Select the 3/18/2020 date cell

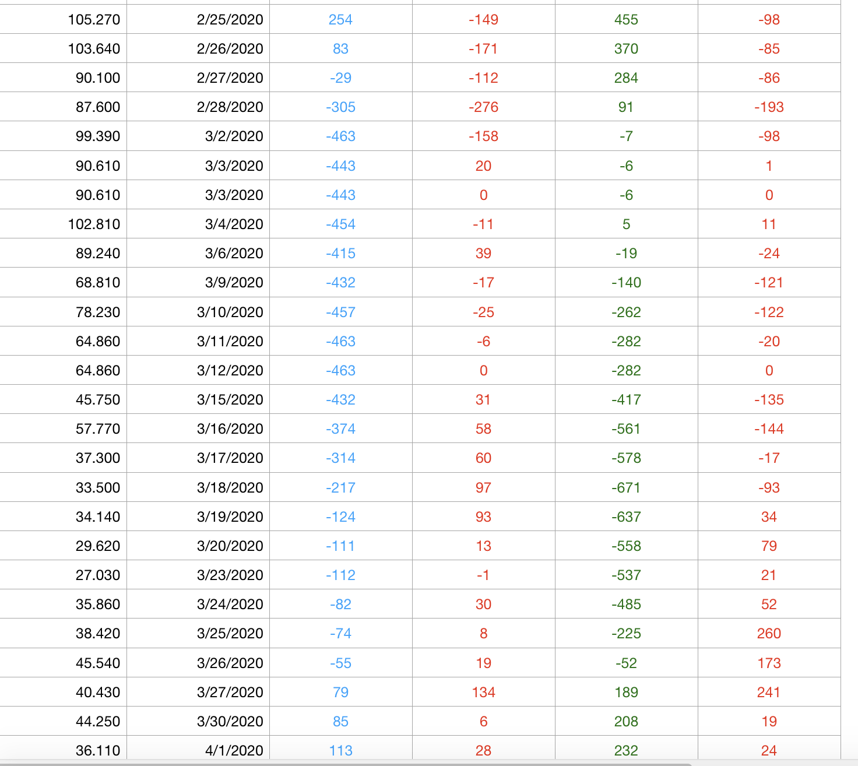198,487
